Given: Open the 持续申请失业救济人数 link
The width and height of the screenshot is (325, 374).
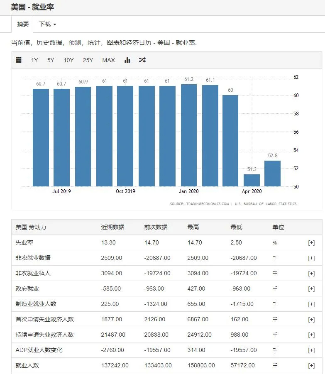Looking at the screenshot, I should tap(44, 335).
